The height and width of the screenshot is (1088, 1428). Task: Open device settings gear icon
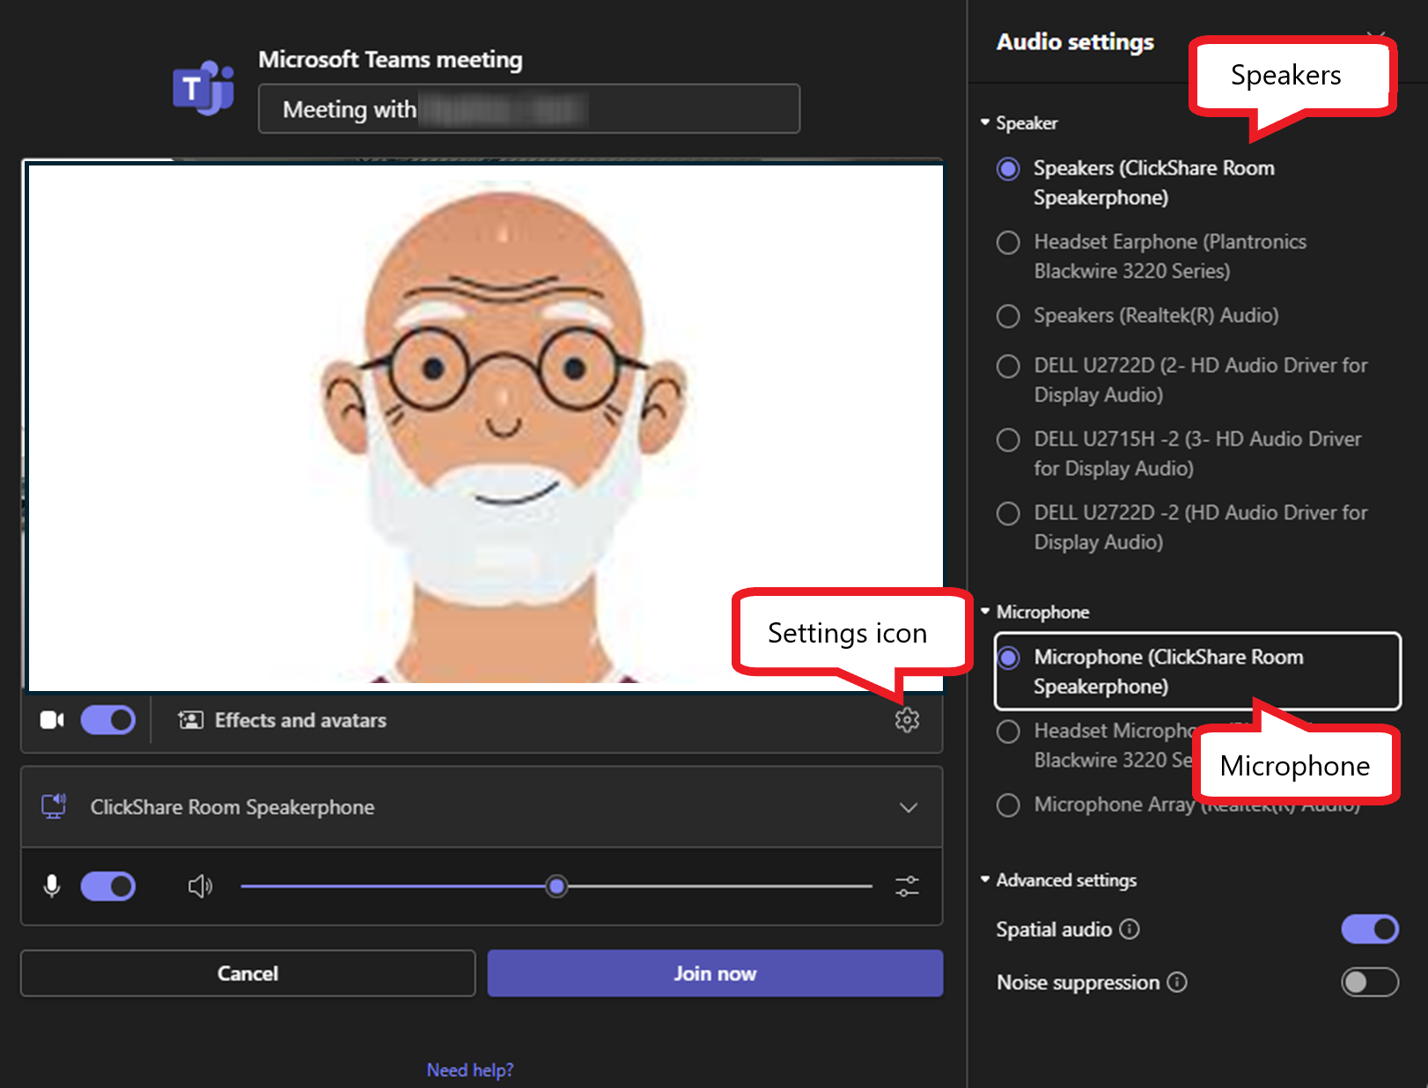[x=907, y=720]
